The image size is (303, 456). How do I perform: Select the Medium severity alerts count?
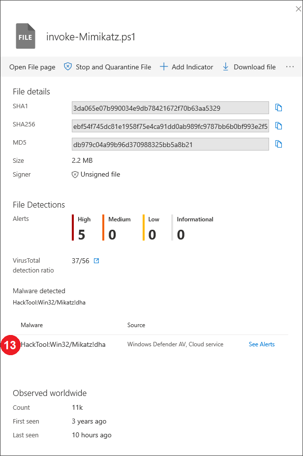click(112, 235)
